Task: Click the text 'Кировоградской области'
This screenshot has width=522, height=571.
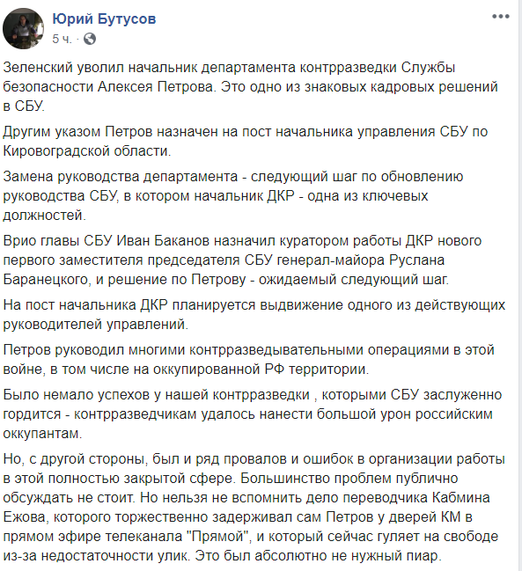Action: 86,150
